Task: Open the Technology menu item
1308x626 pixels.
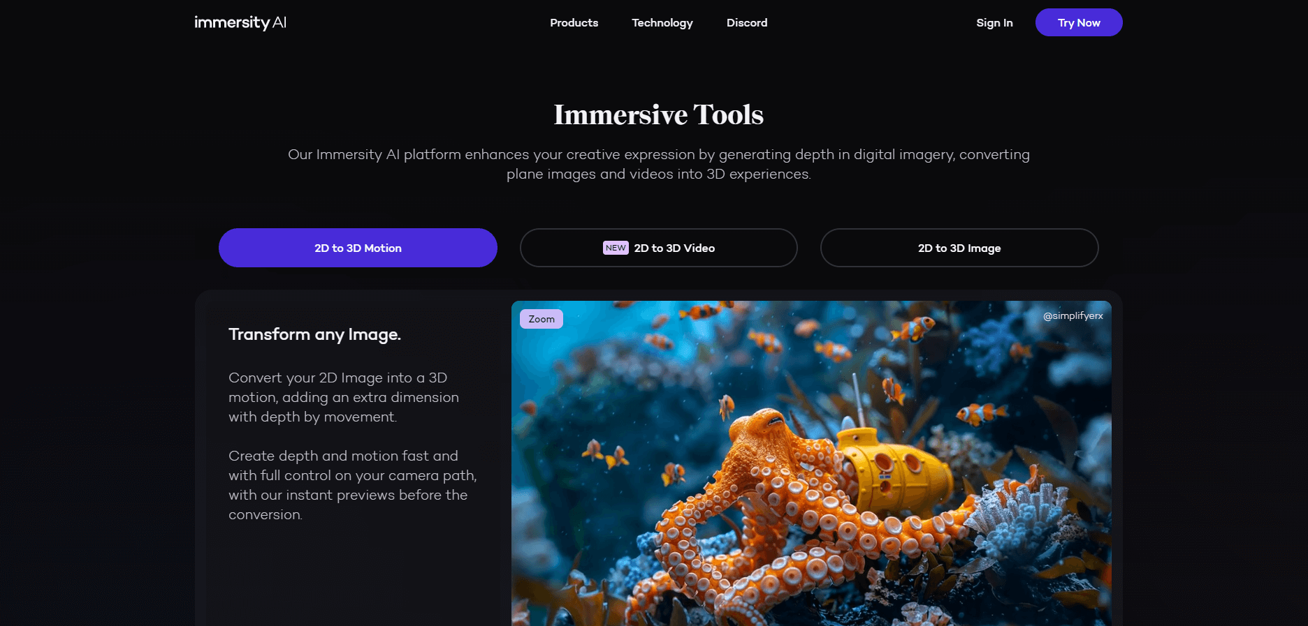Action: point(662,22)
